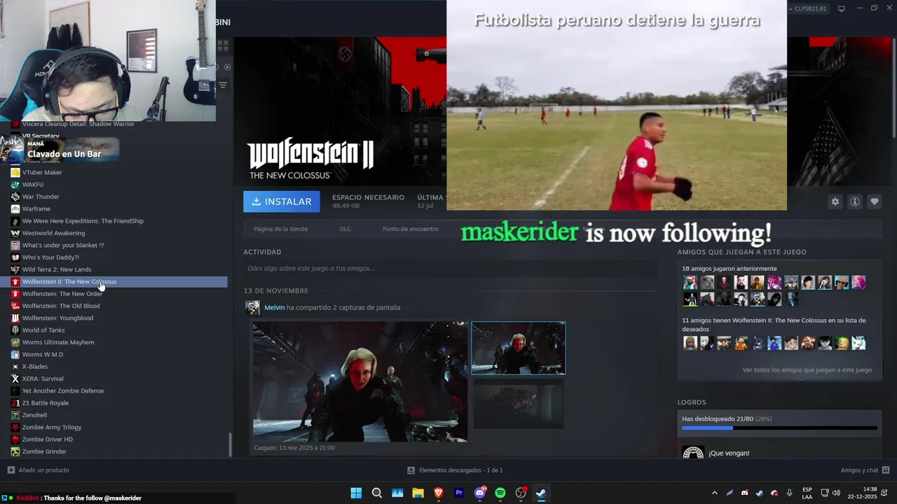Click the blue INSTALAR button
The image size is (897, 504).
(282, 202)
